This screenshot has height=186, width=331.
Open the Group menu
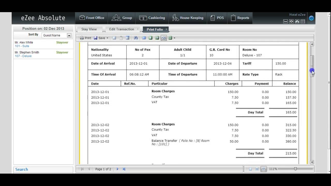pos(122,18)
